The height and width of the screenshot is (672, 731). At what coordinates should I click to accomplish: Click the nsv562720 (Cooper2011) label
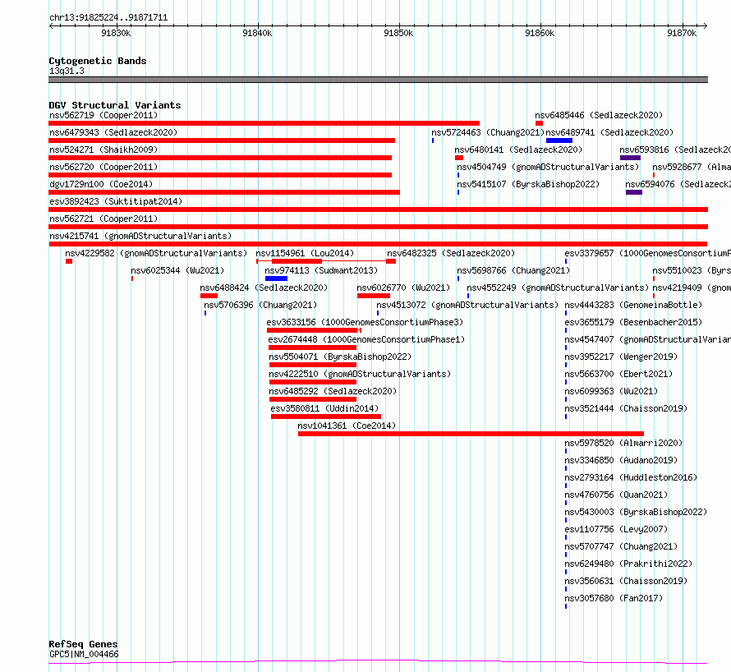coord(103,167)
